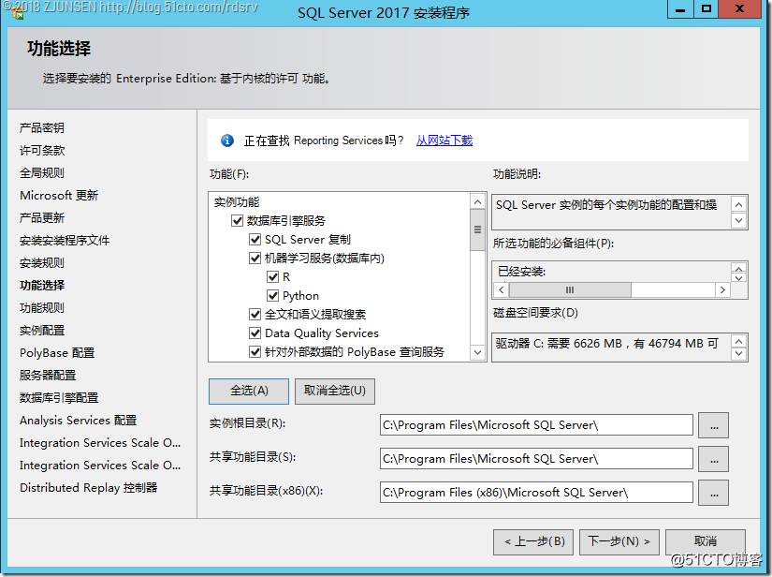Viewport: 772px width, 577px height.
Task: Select the Analysis Services 配置 step
Action: pyautogui.click(x=78, y=421)
